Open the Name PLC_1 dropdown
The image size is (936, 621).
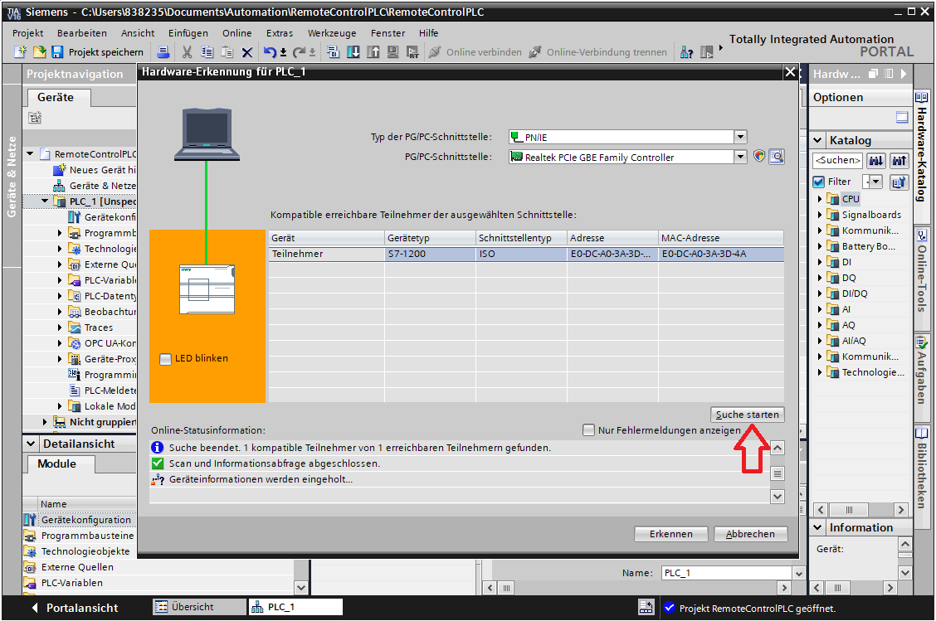pyautogui.click(x=799, y=573)
